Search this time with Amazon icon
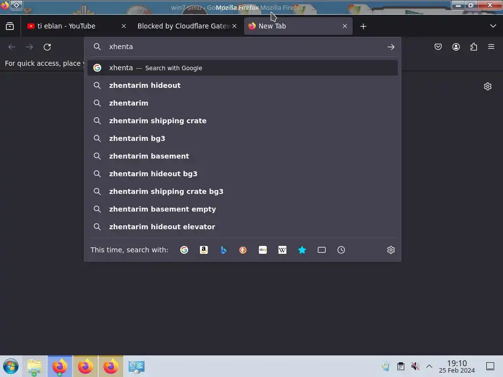 click(x=204, y=250)
